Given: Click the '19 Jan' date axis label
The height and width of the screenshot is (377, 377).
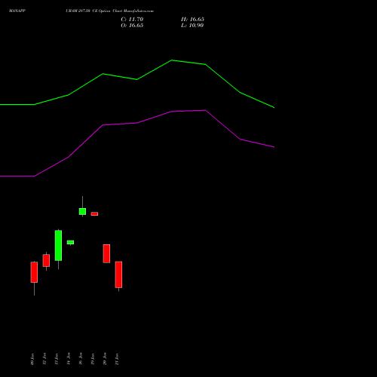Looking at the screenshot, I should coord(93,359).
